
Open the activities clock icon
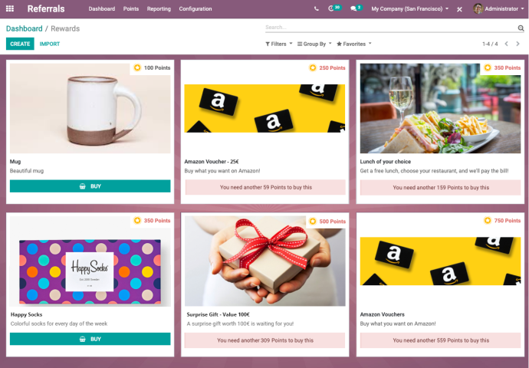[331, 8]
